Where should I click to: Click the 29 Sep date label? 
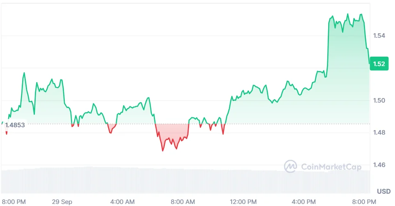coord(62,202)
